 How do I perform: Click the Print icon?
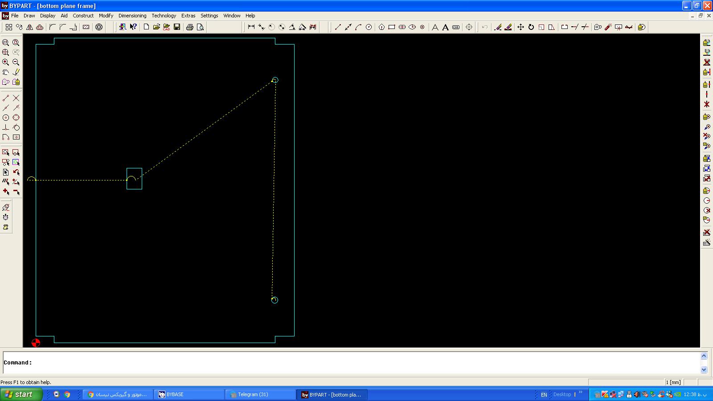point(190,27)
